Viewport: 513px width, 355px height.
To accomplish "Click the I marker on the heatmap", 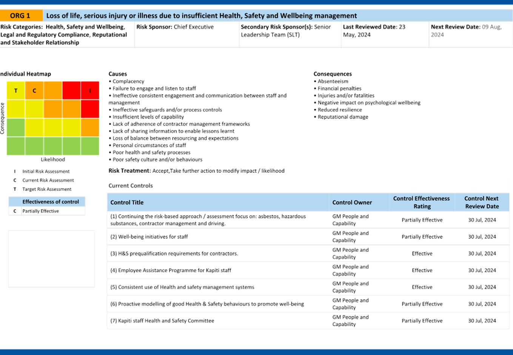I will pos(90,91).
